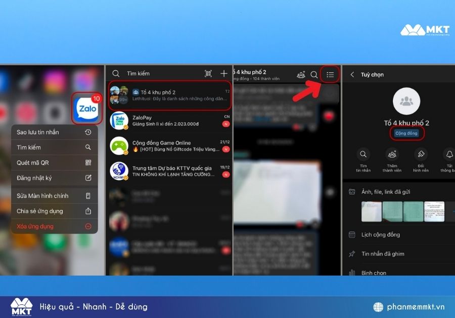Open the hamburger options menu in chat
The image size is (455, 318).
[330, 75]
